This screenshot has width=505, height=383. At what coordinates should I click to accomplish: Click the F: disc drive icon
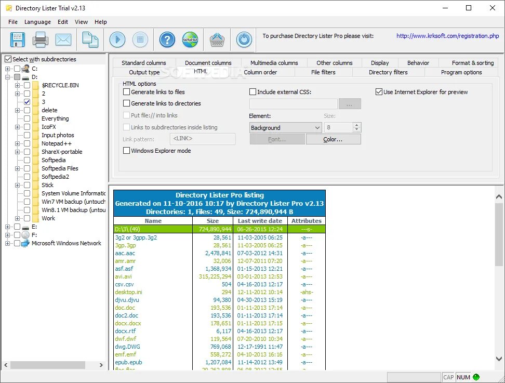click(x=25, y=235)
